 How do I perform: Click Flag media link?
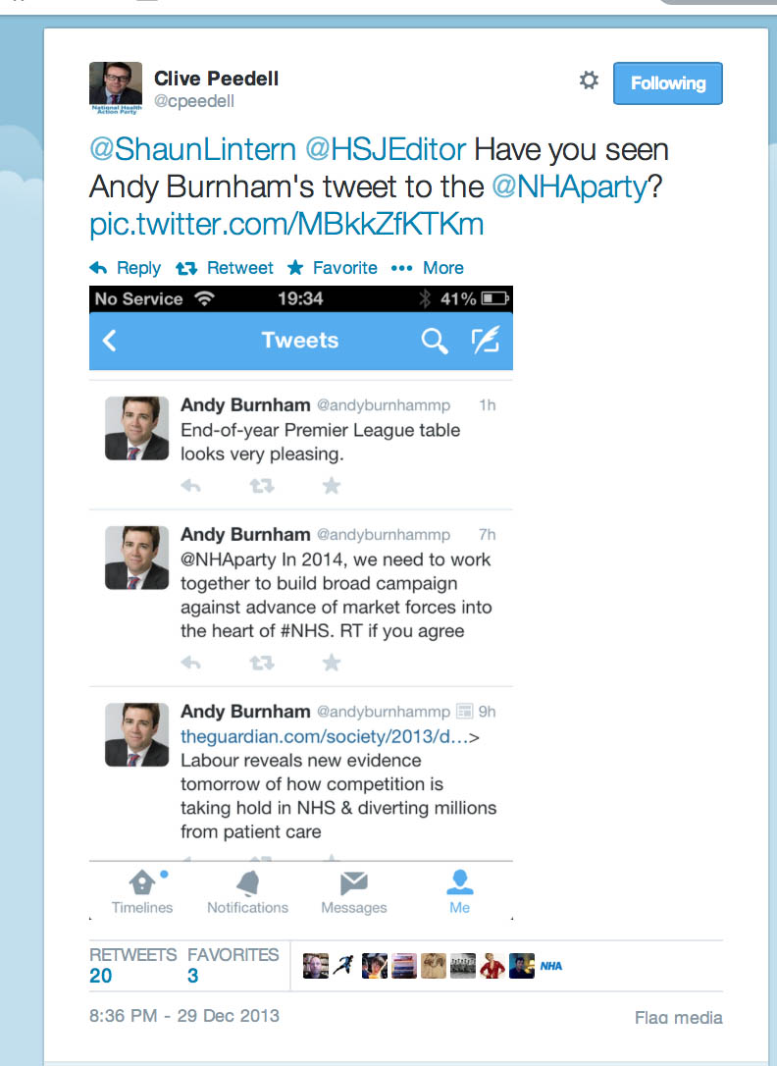pyautogui.click(x=679, y=1018)
